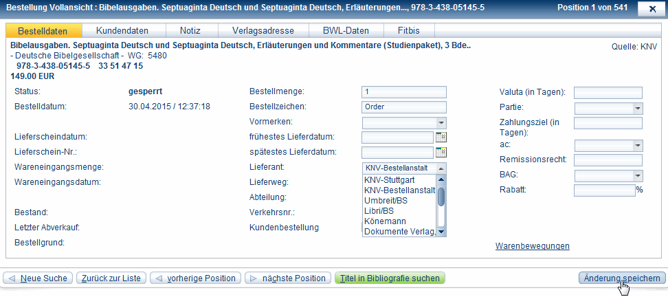The height and width of the screenshot is (297, 668).
Task: Expand the Vormerken dropdown
Action: coord(441,122)
